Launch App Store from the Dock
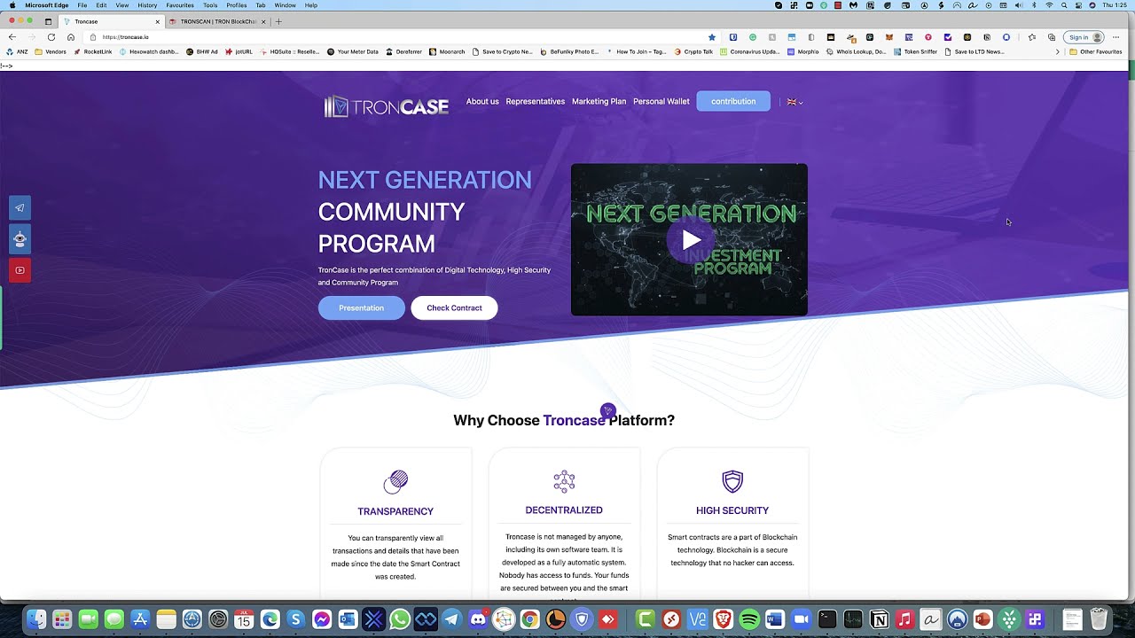 pyautogui.click(x=139, y=619)
